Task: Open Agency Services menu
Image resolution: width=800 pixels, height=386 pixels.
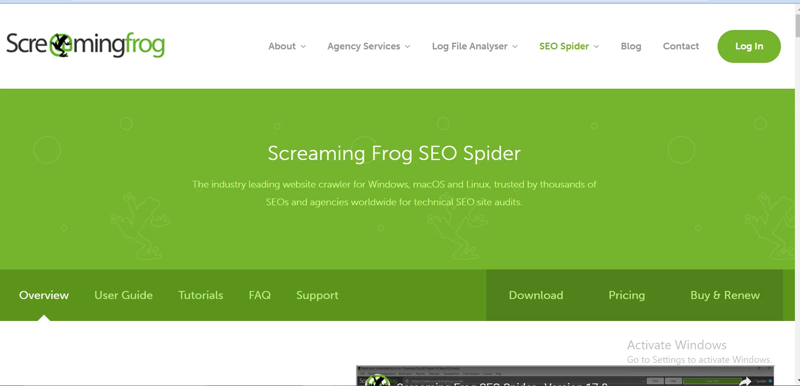Action: point(364,46)
